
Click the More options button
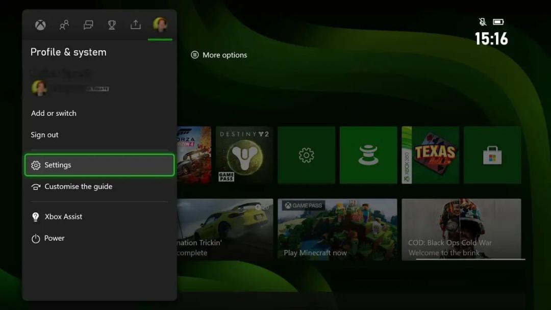219,55
